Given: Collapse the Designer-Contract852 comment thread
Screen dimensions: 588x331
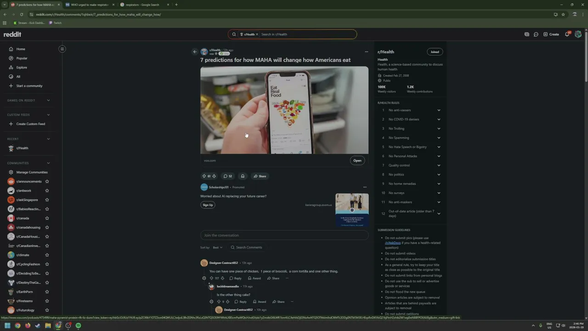Looking at the screenshot, I should pyautogui.click(x=204, y=278).
